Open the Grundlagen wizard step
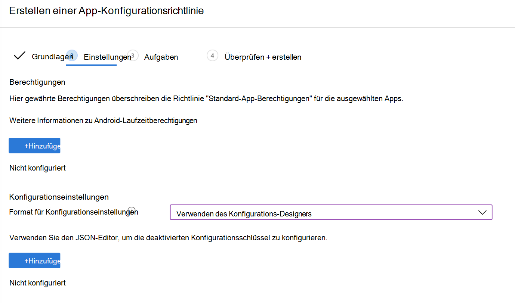Image resolution: width=515 pixels, height=303 pixels. click(x=52, y=57)
